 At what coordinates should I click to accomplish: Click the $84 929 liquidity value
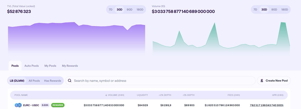click(x=143, y=105)
